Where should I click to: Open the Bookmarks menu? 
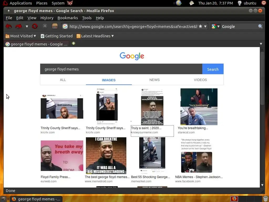coord(68,18)
